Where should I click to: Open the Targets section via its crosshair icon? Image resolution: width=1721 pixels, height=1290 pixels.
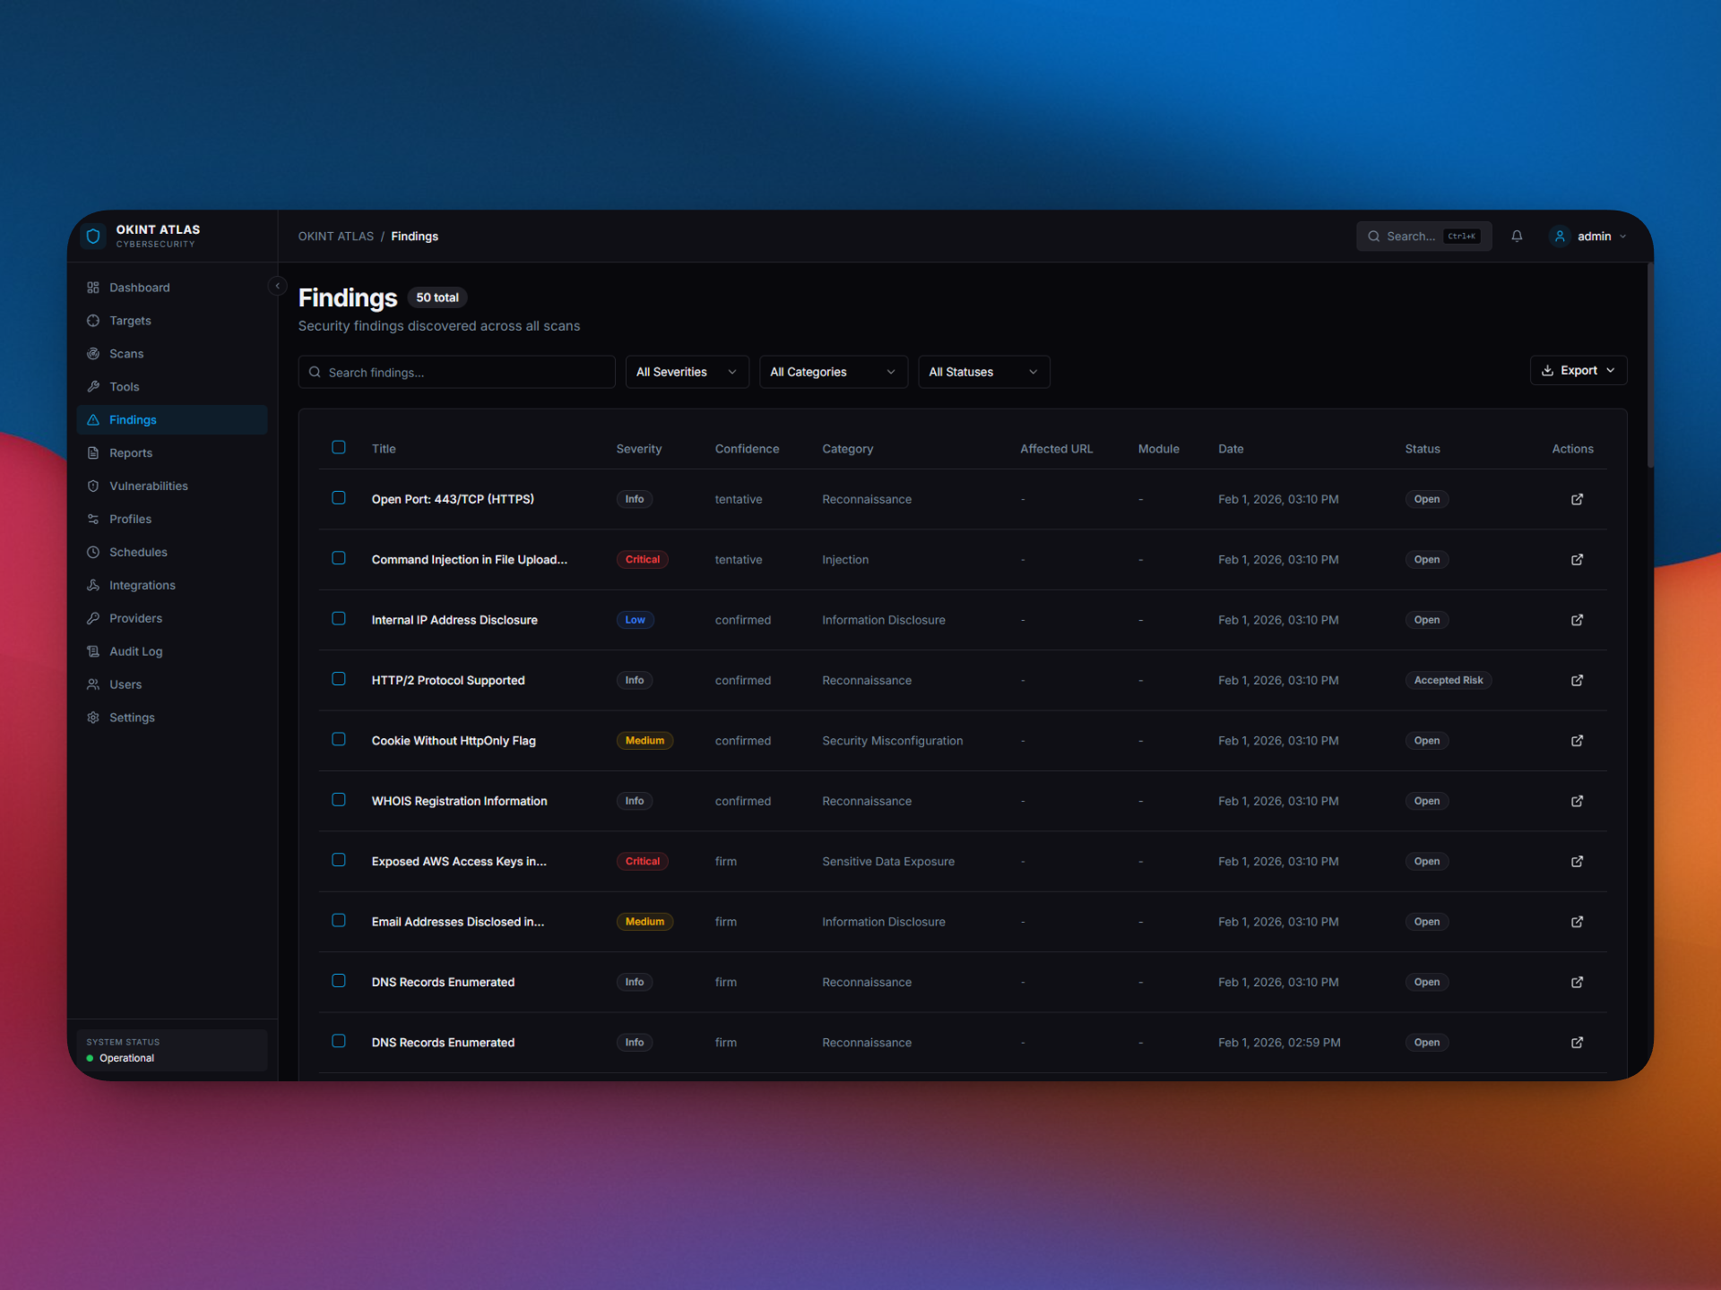pos(93,320)
